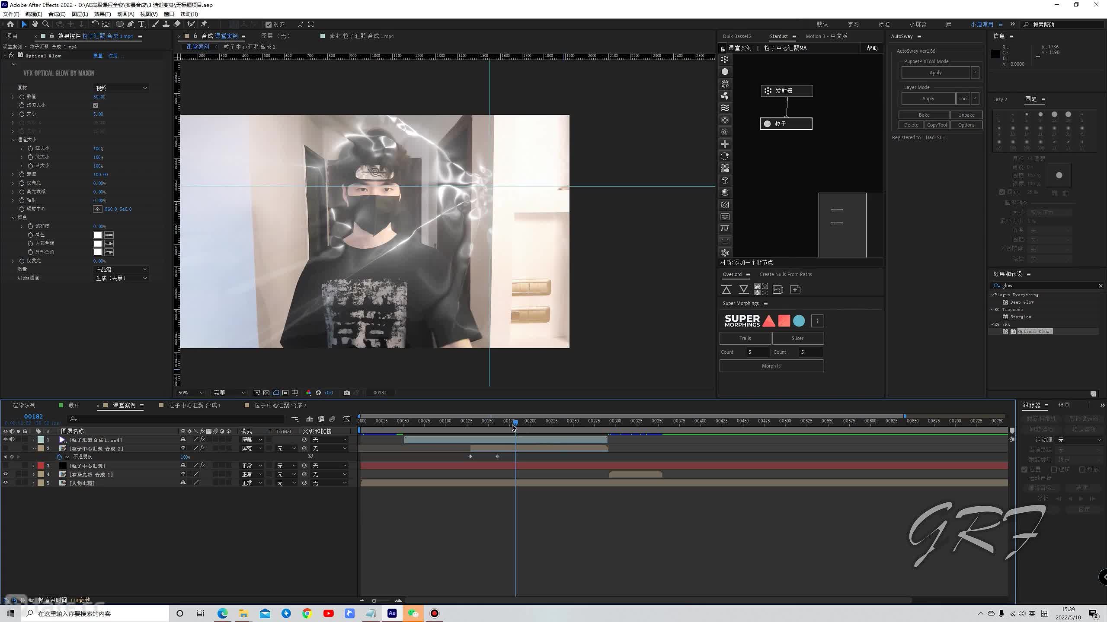Image resolution: width=1107 pixels, height=622 pixels.
Task: Click the Super Morphings blue circle shape
Action: pyautogui.click(x=799, y=321)
